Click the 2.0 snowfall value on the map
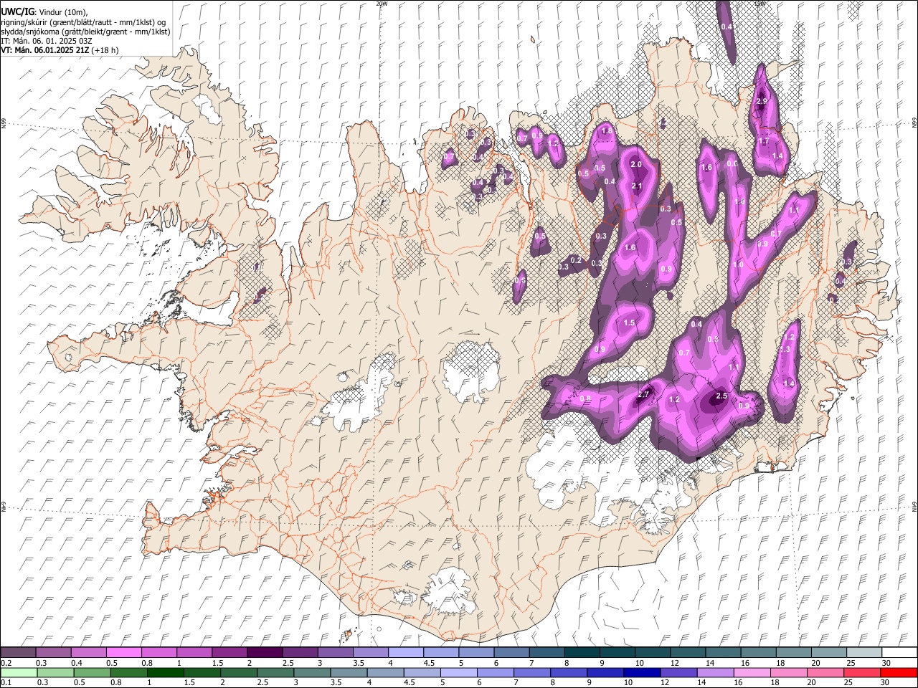 636,165
